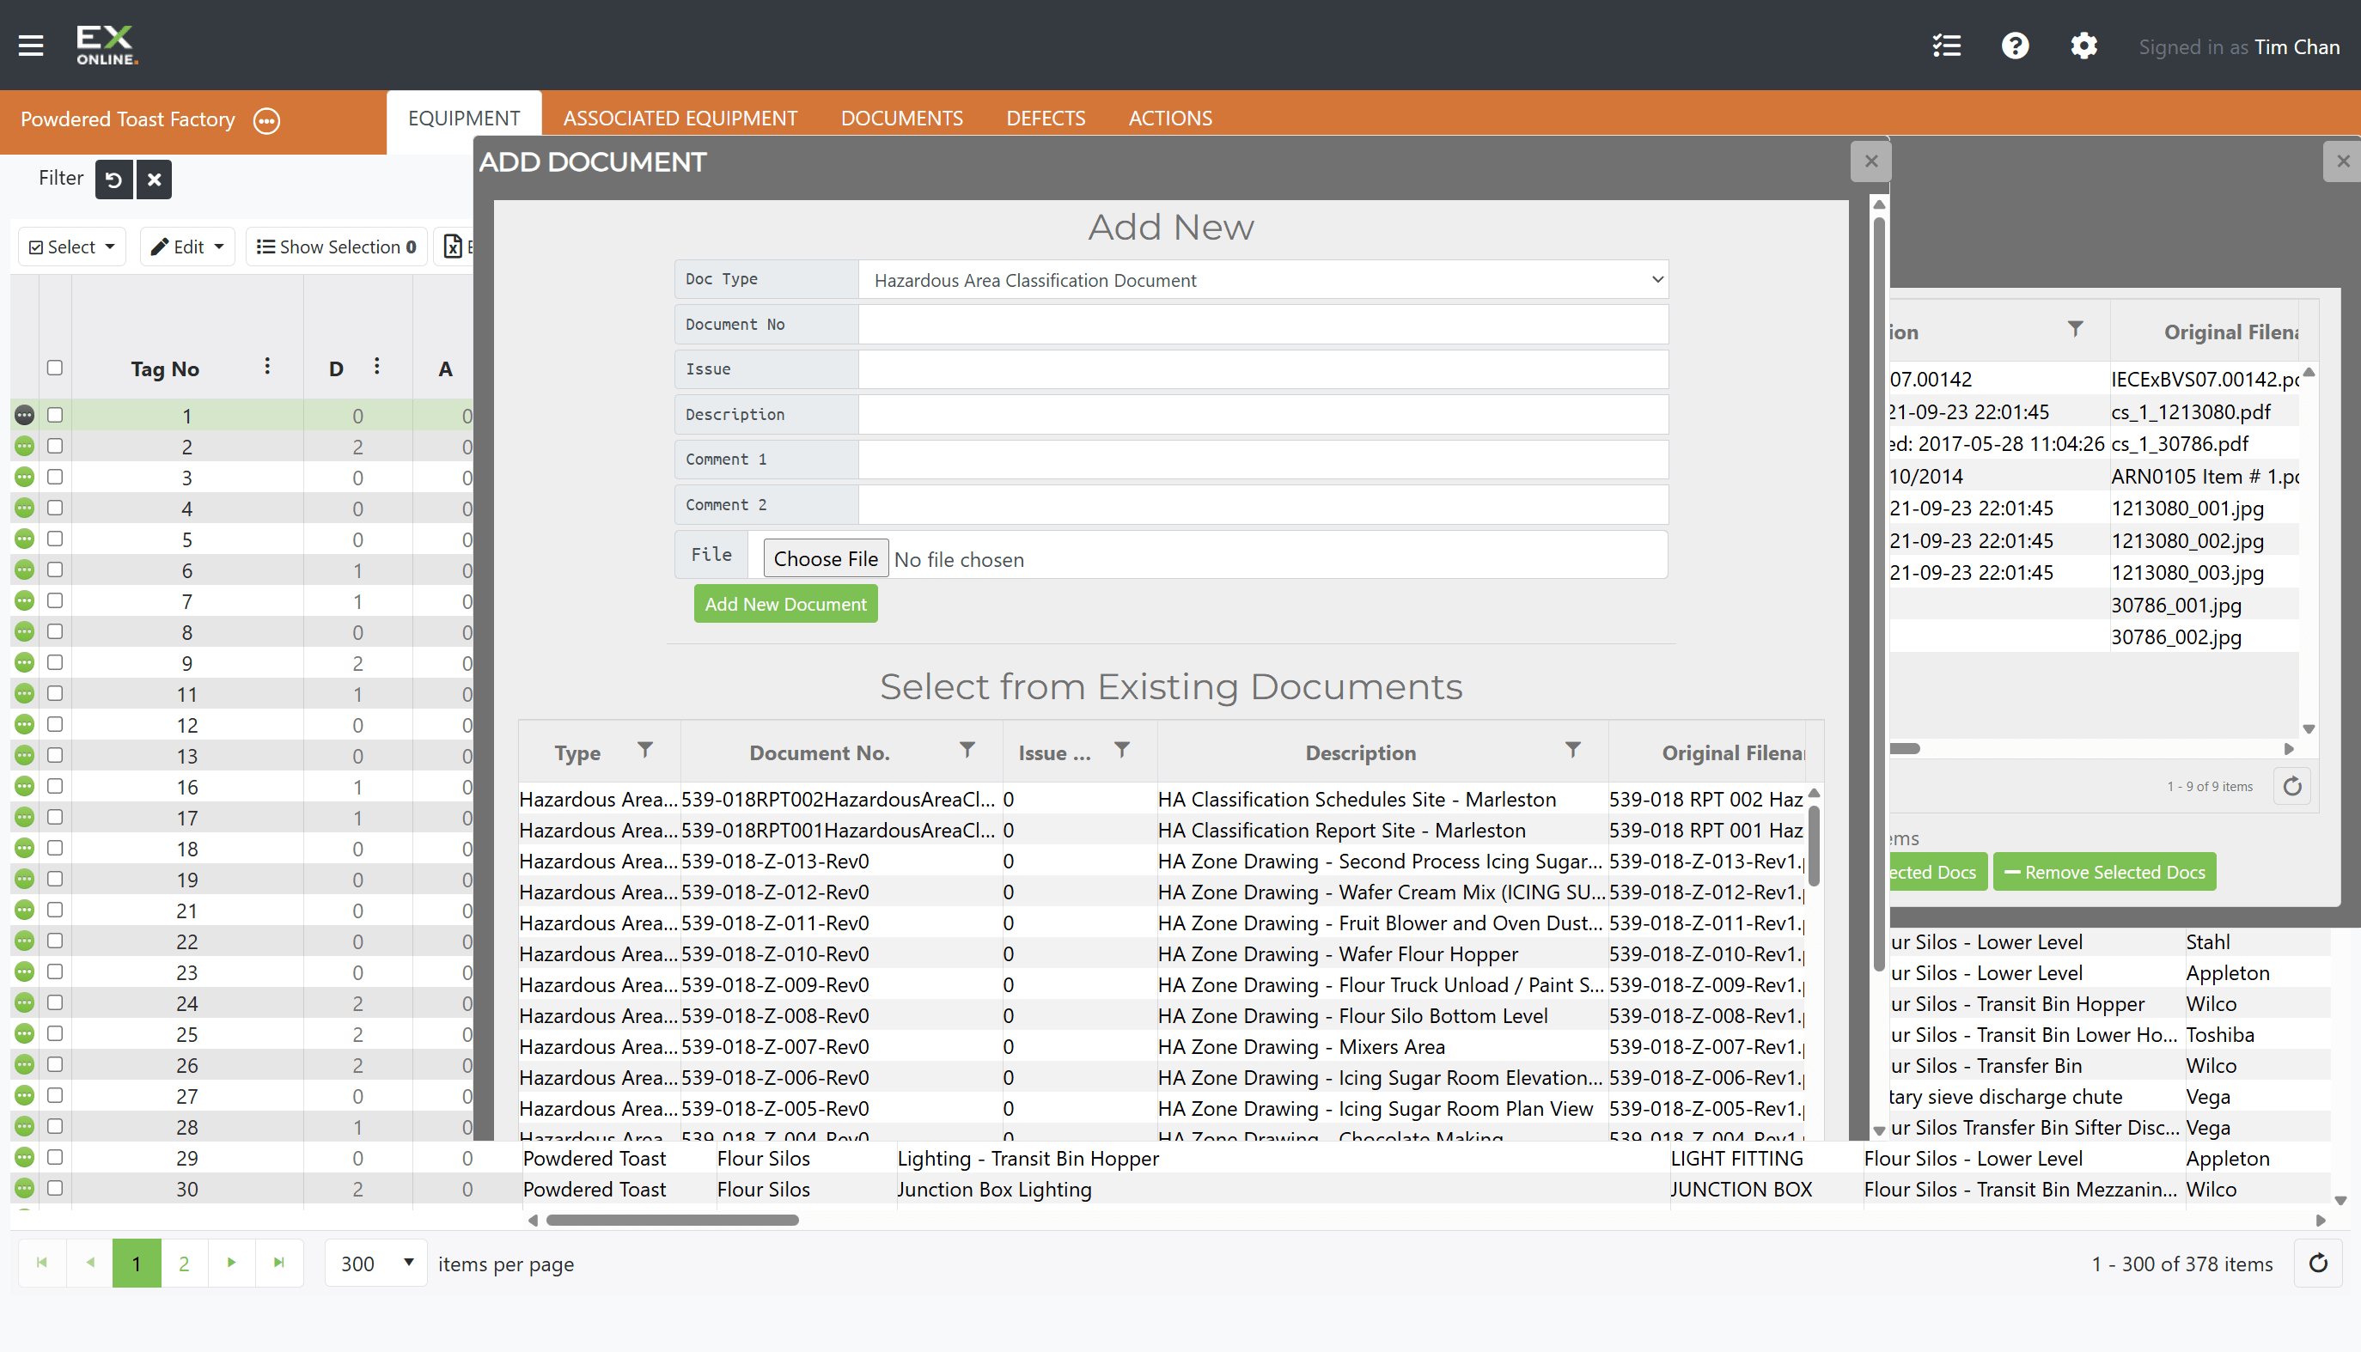Reset the filter with undo icon
Viewport: 2361px width, 1352px height.
[x=114, y=180]
